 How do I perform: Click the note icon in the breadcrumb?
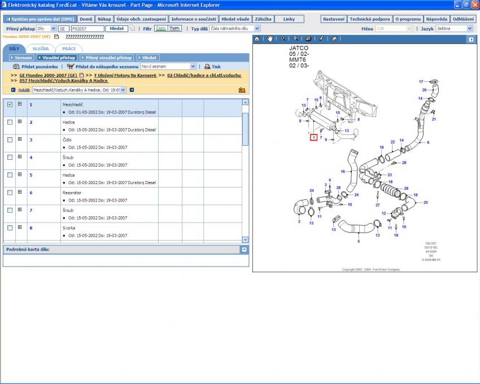[x=81, y=75]
